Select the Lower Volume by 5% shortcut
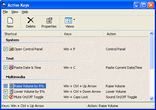 (30, 92)
